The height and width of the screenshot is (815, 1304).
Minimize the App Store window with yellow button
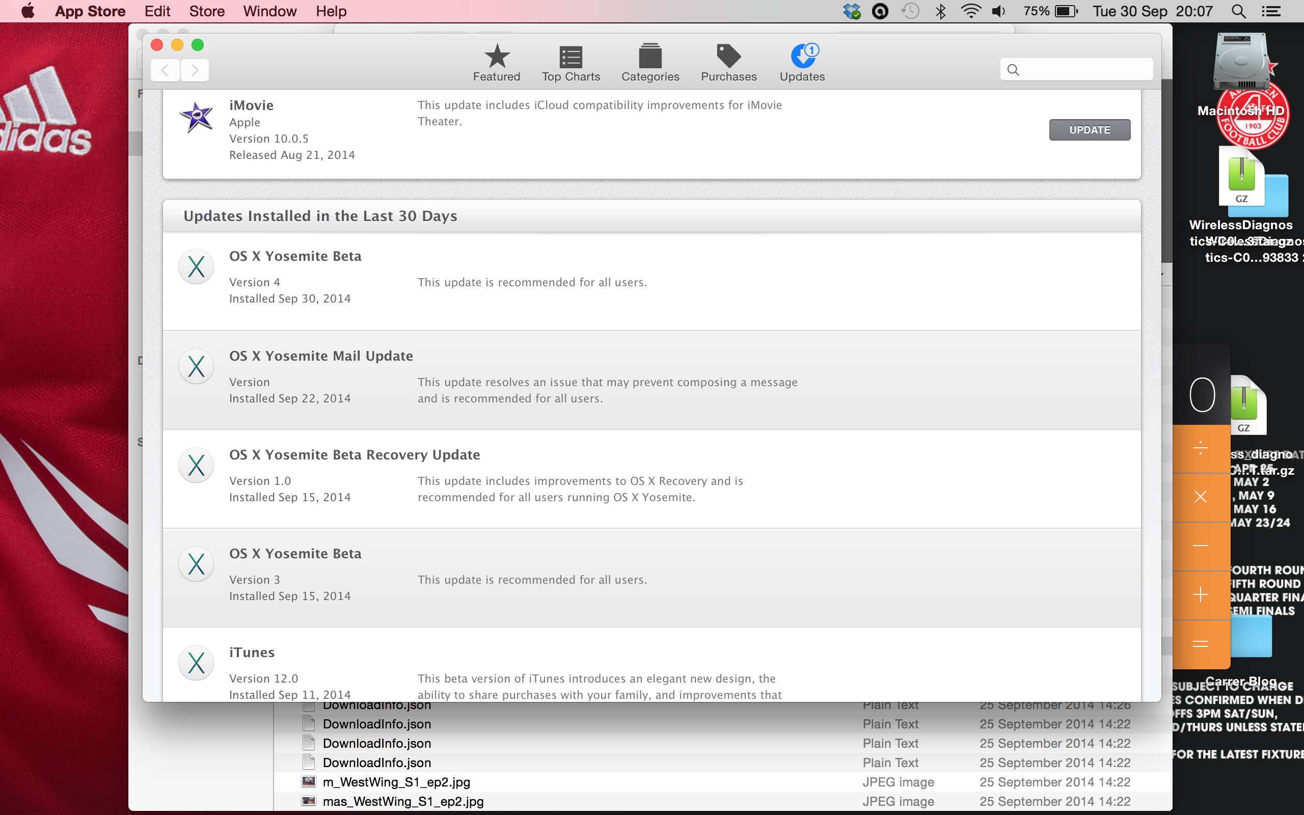177,45
